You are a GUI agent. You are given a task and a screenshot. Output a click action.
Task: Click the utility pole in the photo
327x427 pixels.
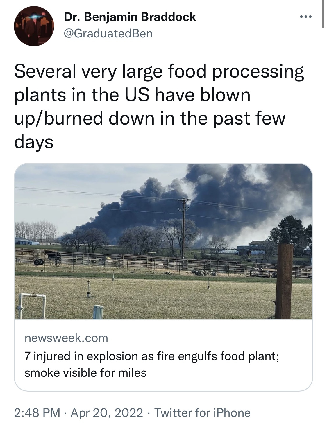pos(183,227)
